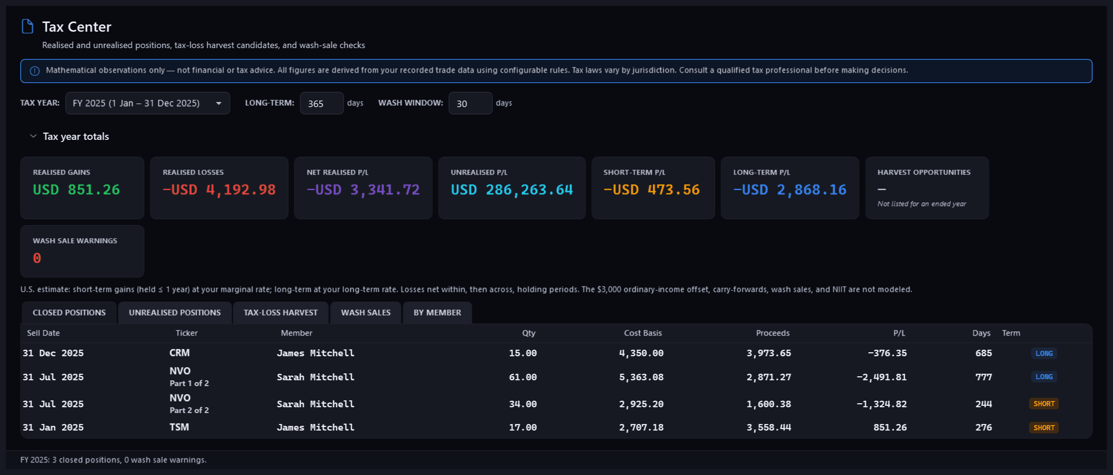Open the Tax Year dropdown
This screenshot has width=1113, height=475.
[x=148, y=103]
